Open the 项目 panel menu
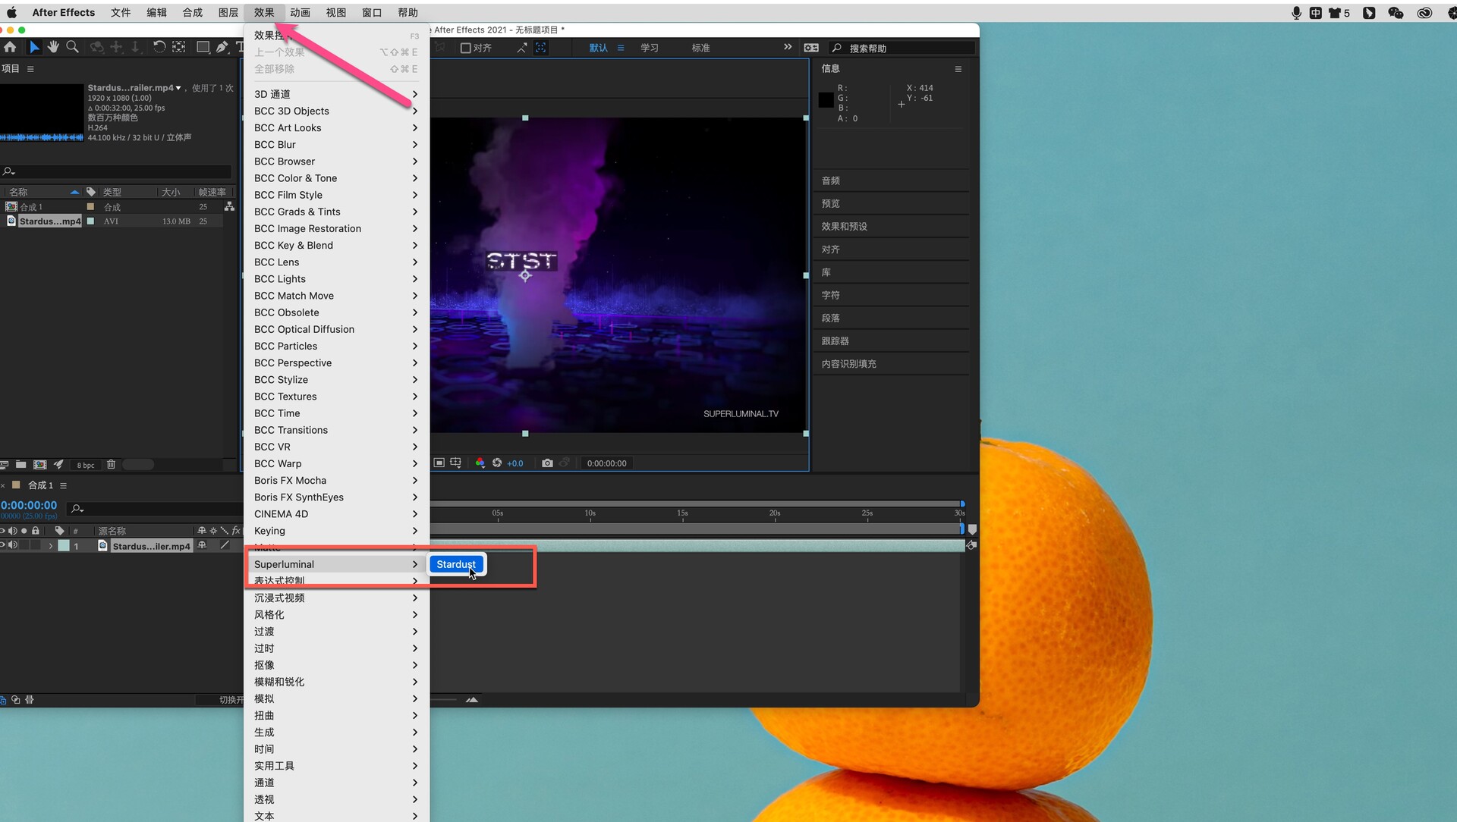Viewport: 1457px width, 822px height. [x=30, y=69]
